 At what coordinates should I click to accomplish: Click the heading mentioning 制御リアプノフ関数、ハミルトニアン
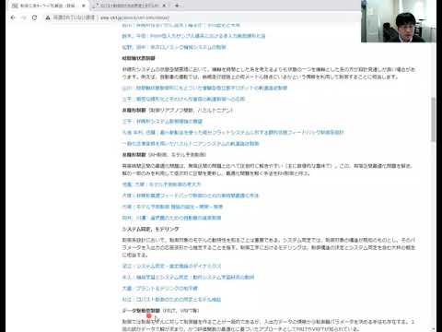178,110
